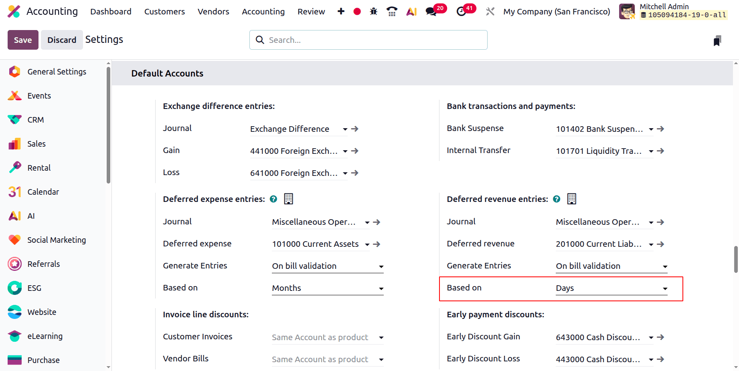
Task: Open the Review menu
Action: click(311, 12)
